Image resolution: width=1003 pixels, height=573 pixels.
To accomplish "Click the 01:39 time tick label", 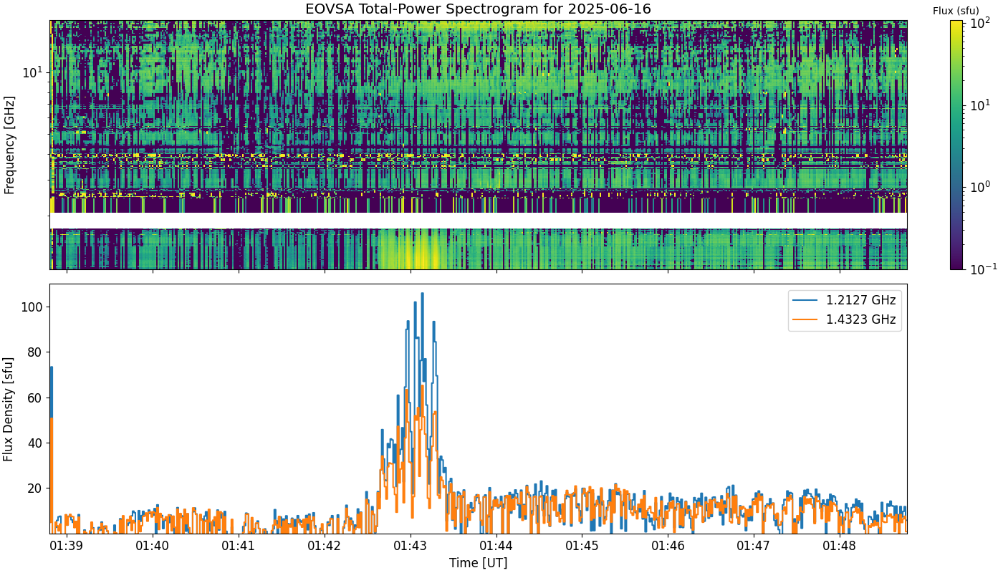I will pyautogui.click(x=67, y=546).
